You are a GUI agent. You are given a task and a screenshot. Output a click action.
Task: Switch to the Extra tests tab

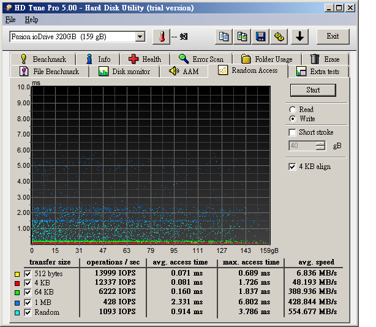click(x=318, y=72)
